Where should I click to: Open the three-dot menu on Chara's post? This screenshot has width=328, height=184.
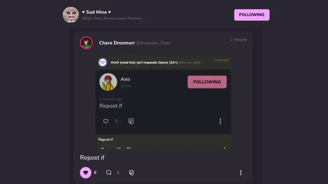[x=241, y=172]
